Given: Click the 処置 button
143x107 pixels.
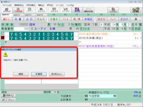Looking at the screenshot, I should 18,19.
